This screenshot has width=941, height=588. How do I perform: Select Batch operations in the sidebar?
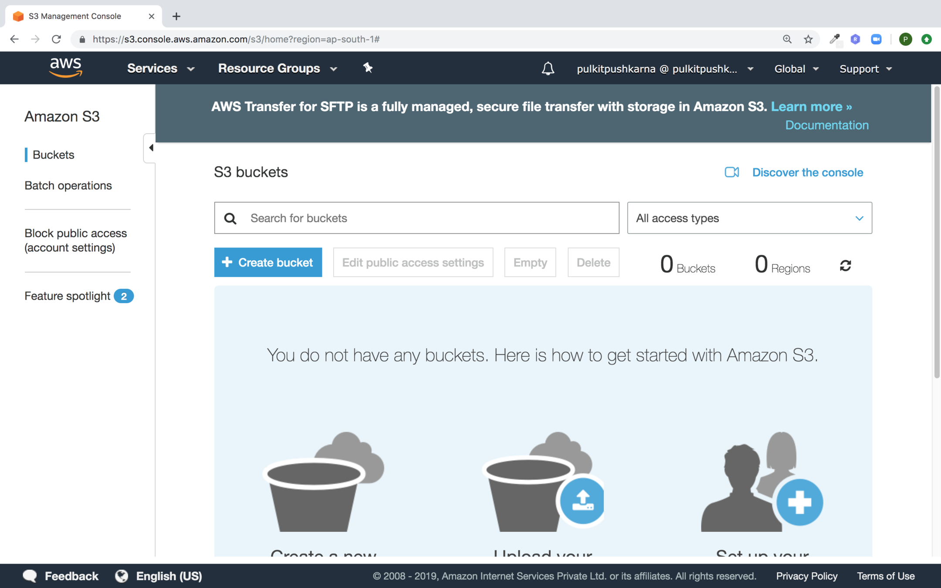(x=68, y=186)
